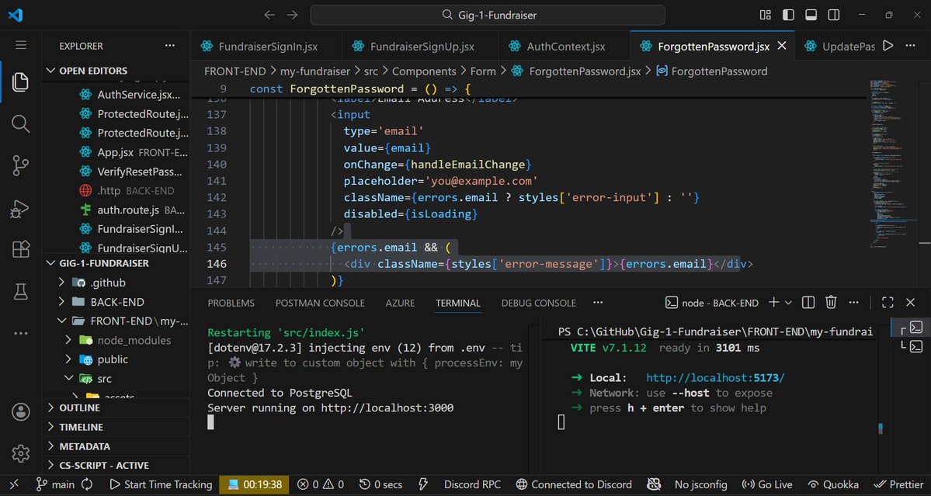Screen dimensions: 931x496
Task: Open the Source Control view
Action: [20, 166]
